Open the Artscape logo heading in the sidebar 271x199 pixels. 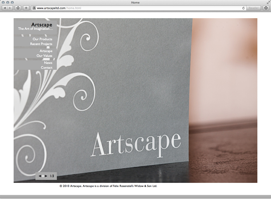[x=42, y=25]
